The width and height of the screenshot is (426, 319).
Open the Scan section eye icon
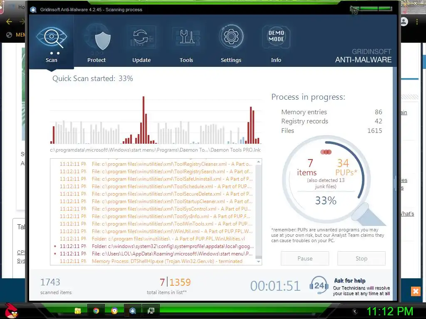tap(52, 37)
